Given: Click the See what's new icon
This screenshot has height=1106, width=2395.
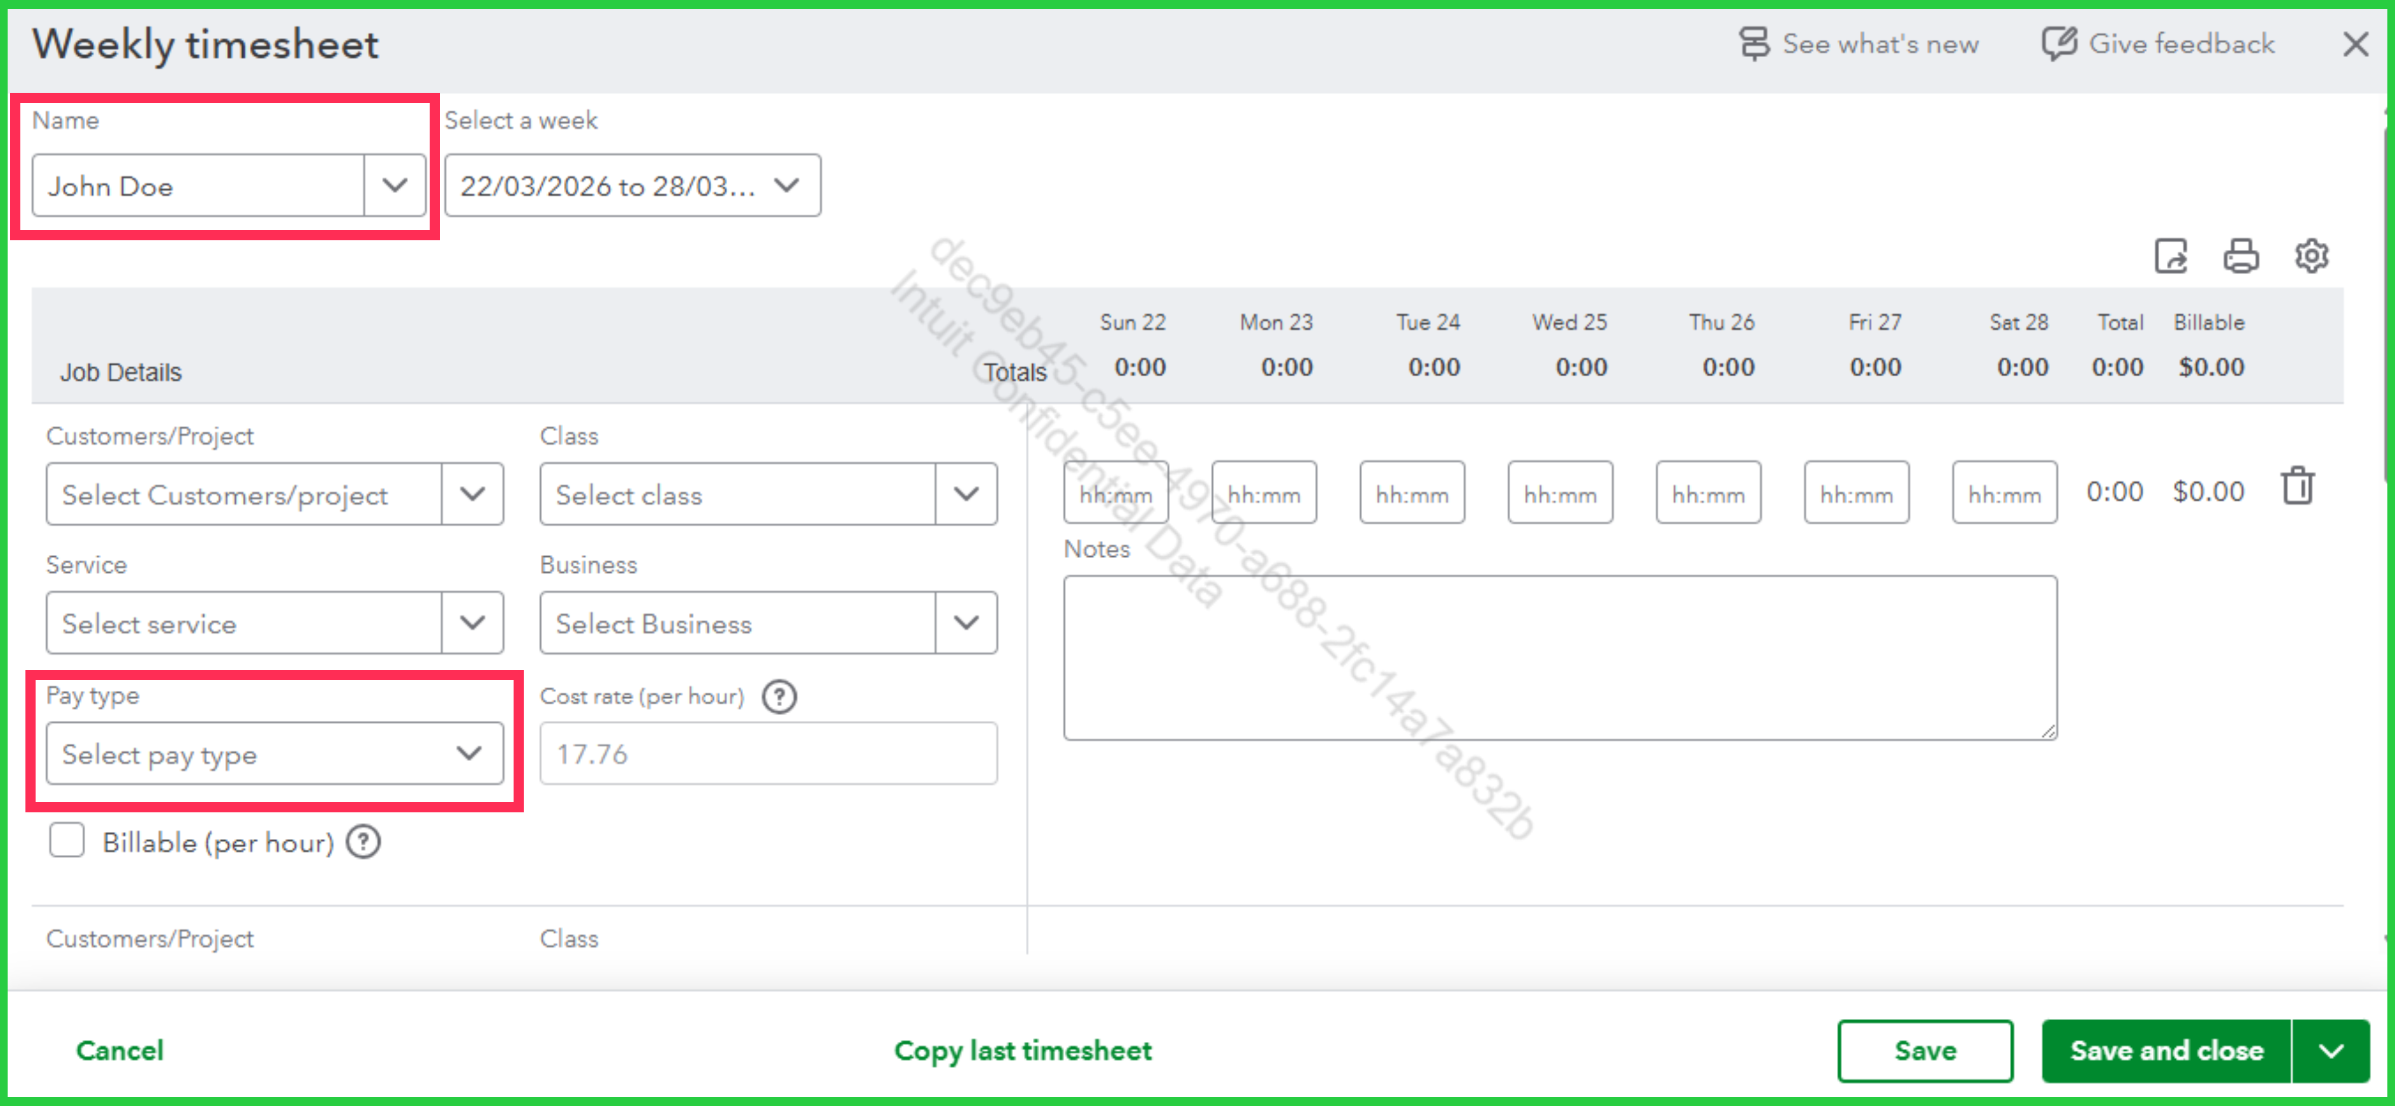Looking at the screenshot, I should pos(1754,44).
